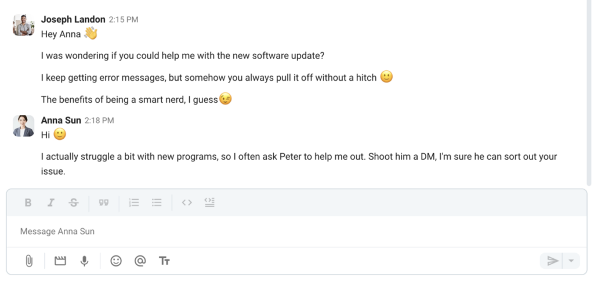Click Anna Sun's profile avatar

click(x=24, y=125)
